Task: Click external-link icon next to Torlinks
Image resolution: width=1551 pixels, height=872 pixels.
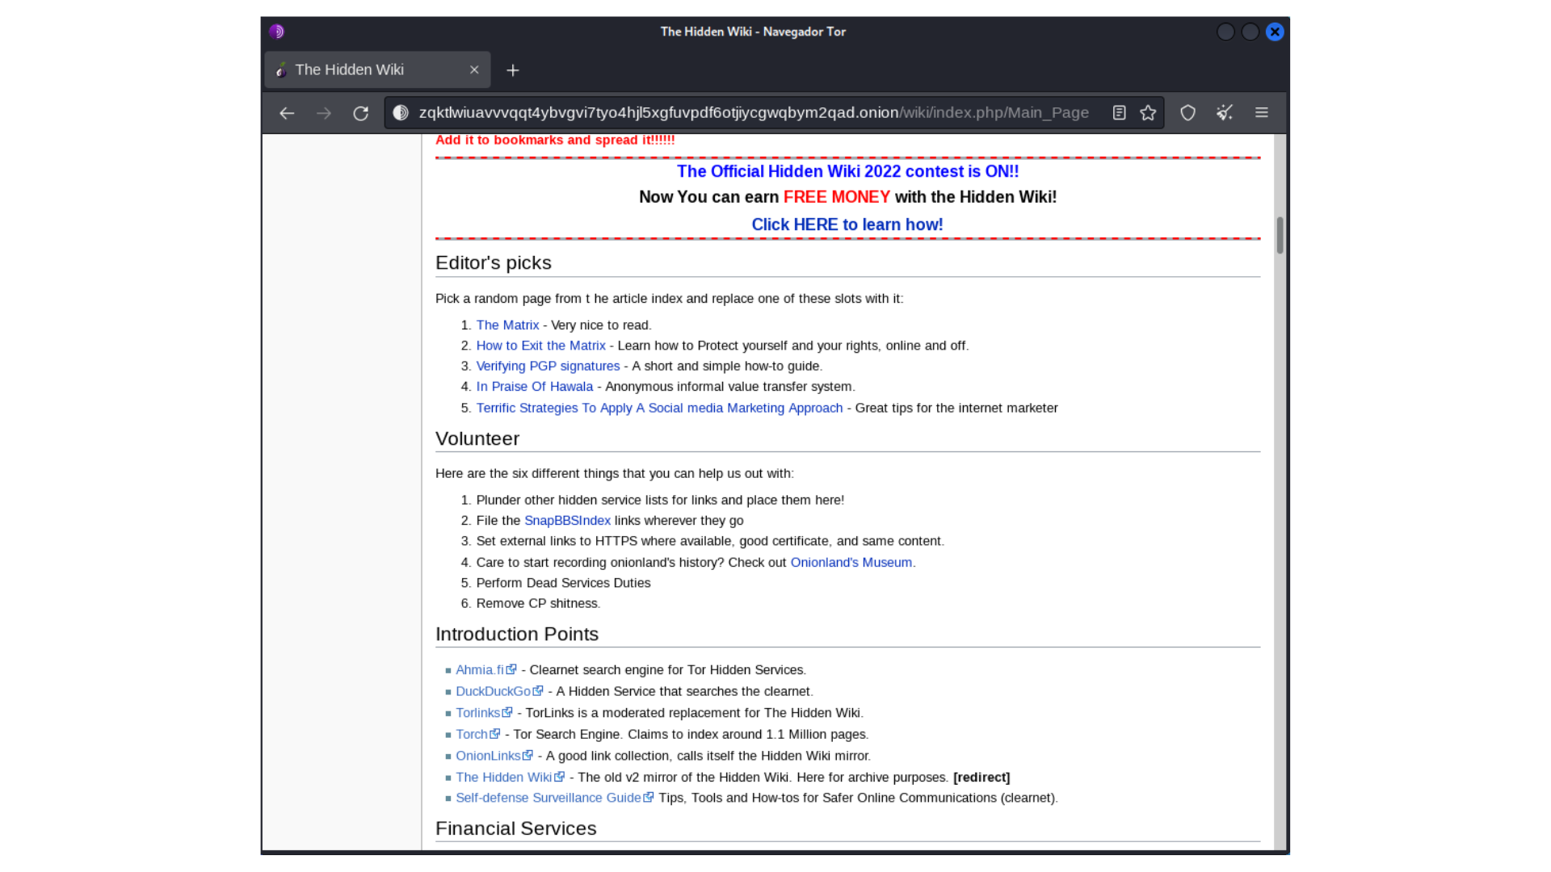Action: 507,712
